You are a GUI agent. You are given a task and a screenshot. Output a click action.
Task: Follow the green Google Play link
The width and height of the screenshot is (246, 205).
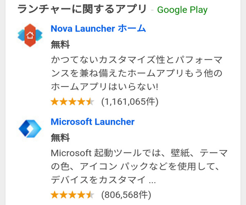[x=182, y=9]
